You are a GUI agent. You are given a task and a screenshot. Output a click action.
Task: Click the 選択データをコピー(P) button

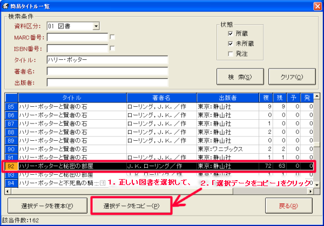(131, 206)
